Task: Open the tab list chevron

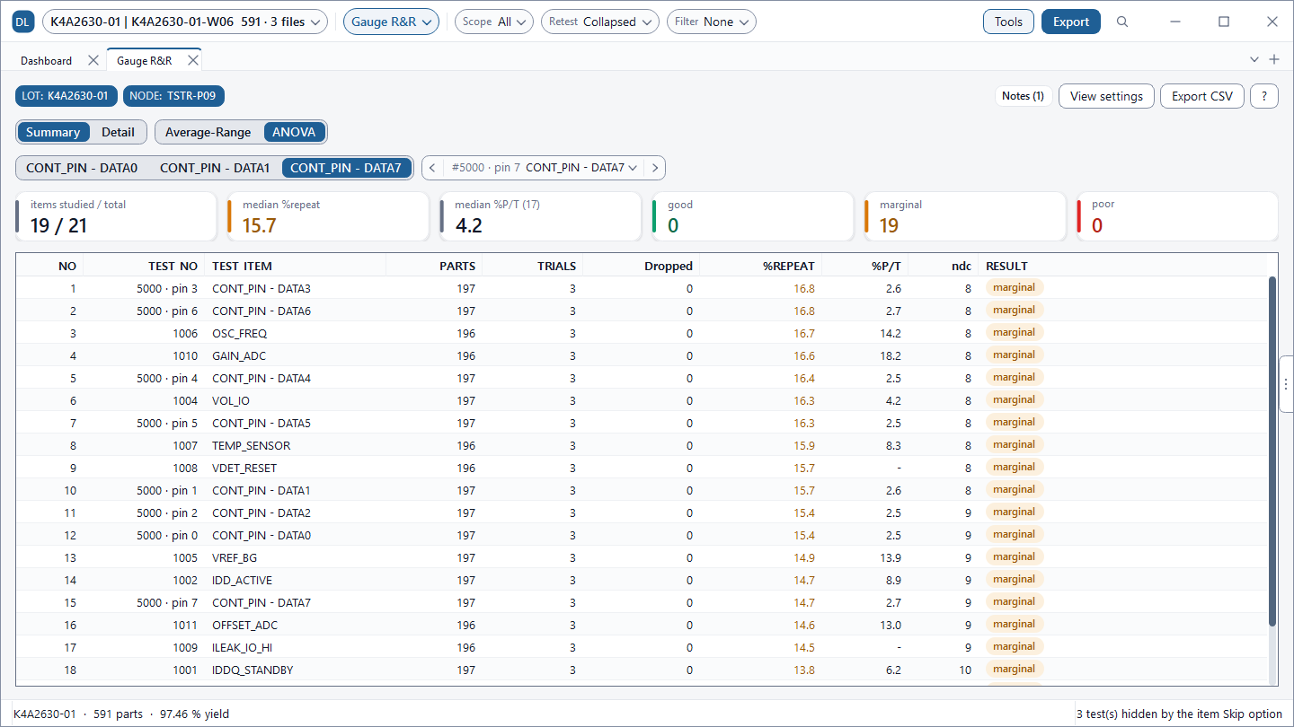Action: [1254, 59]
